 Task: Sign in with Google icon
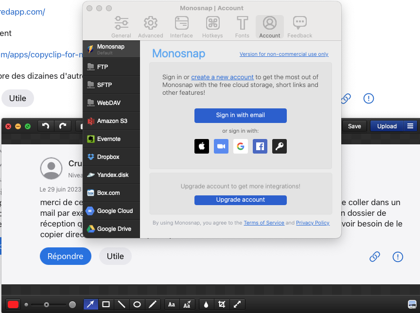241,146
